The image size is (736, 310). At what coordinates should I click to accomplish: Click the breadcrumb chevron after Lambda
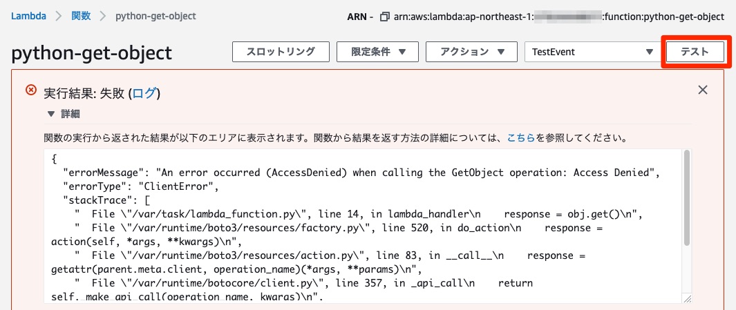pos(57,16)
